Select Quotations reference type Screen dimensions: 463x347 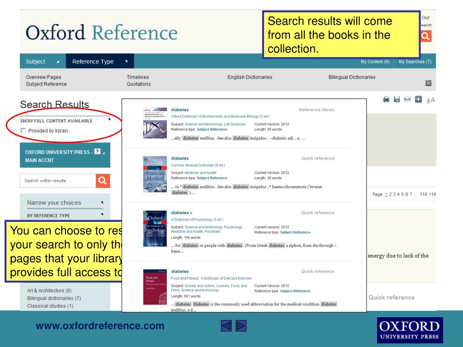point(138,84)
